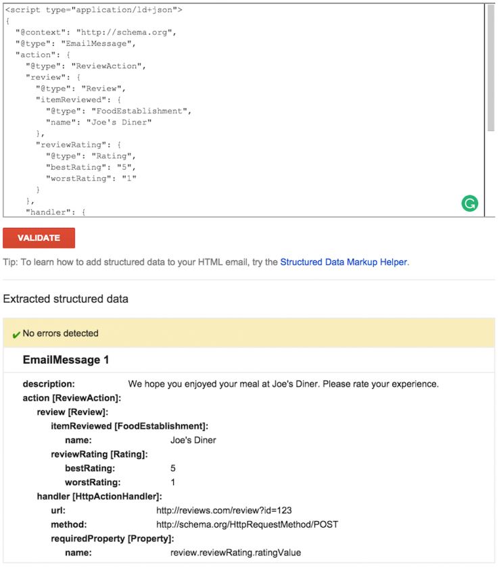Click the Grammarly icon in the code editor
499x567 pixels.
[x=470, y=203]
